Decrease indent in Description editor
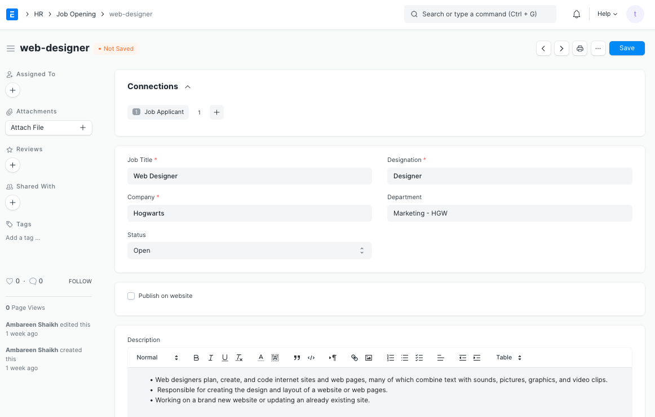 [x=462, y=358]
